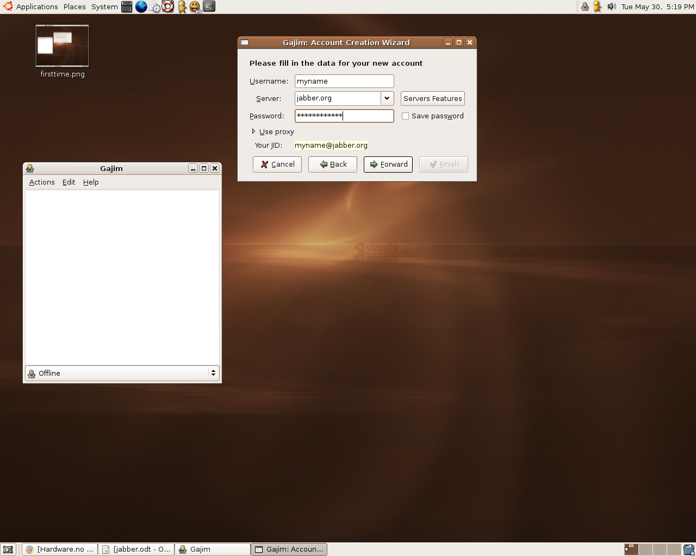Switch to the fourth workspace in pager
The width and height of the screenshot is (696, 556).
click(x=674, y=549)
